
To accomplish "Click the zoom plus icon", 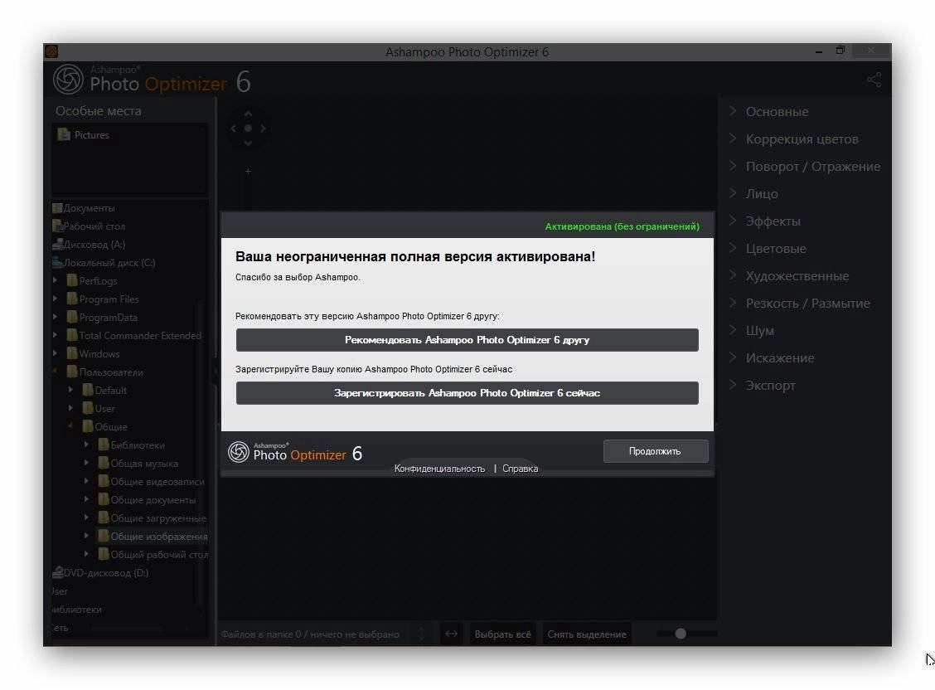I will coord(248,171).
